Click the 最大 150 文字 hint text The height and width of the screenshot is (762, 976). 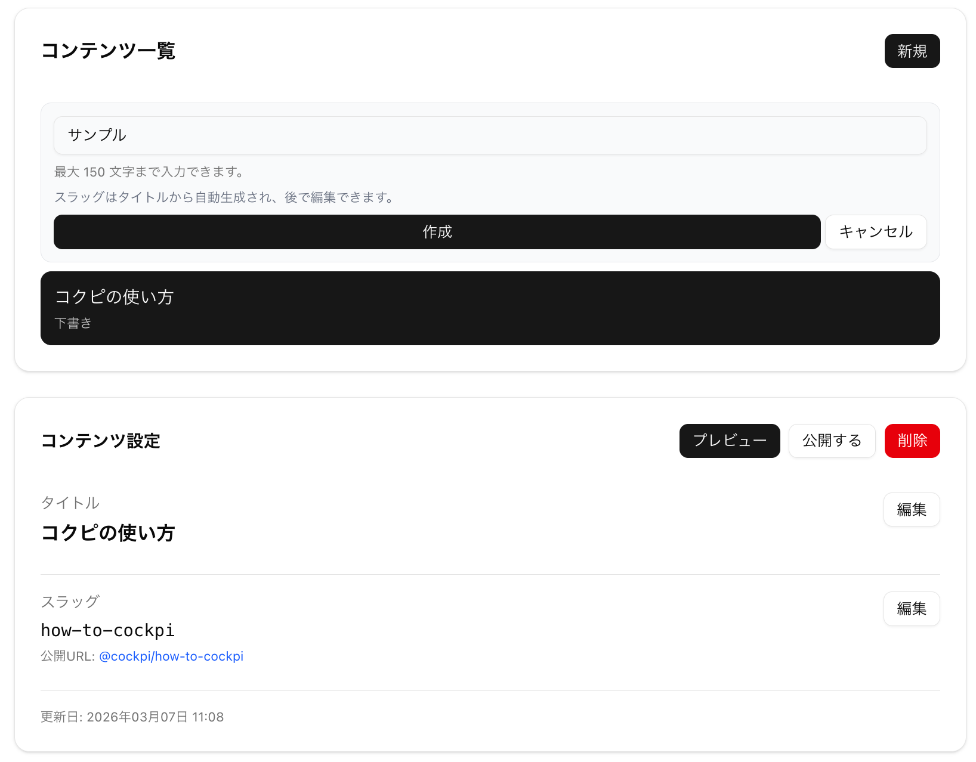tap(149, 172)
